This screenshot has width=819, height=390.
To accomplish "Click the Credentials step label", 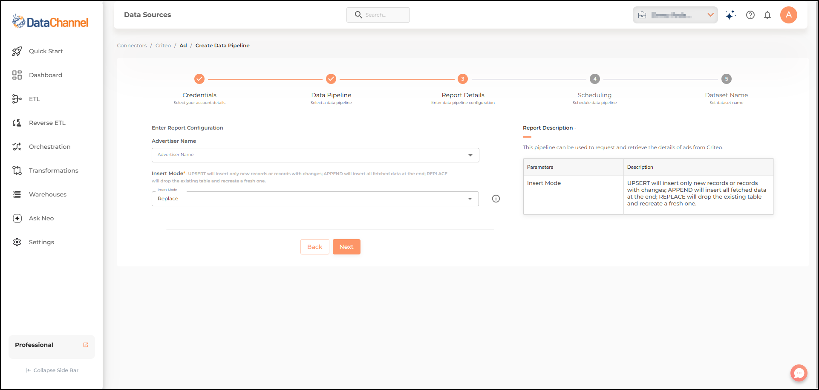I will click(x=199, y=95).
